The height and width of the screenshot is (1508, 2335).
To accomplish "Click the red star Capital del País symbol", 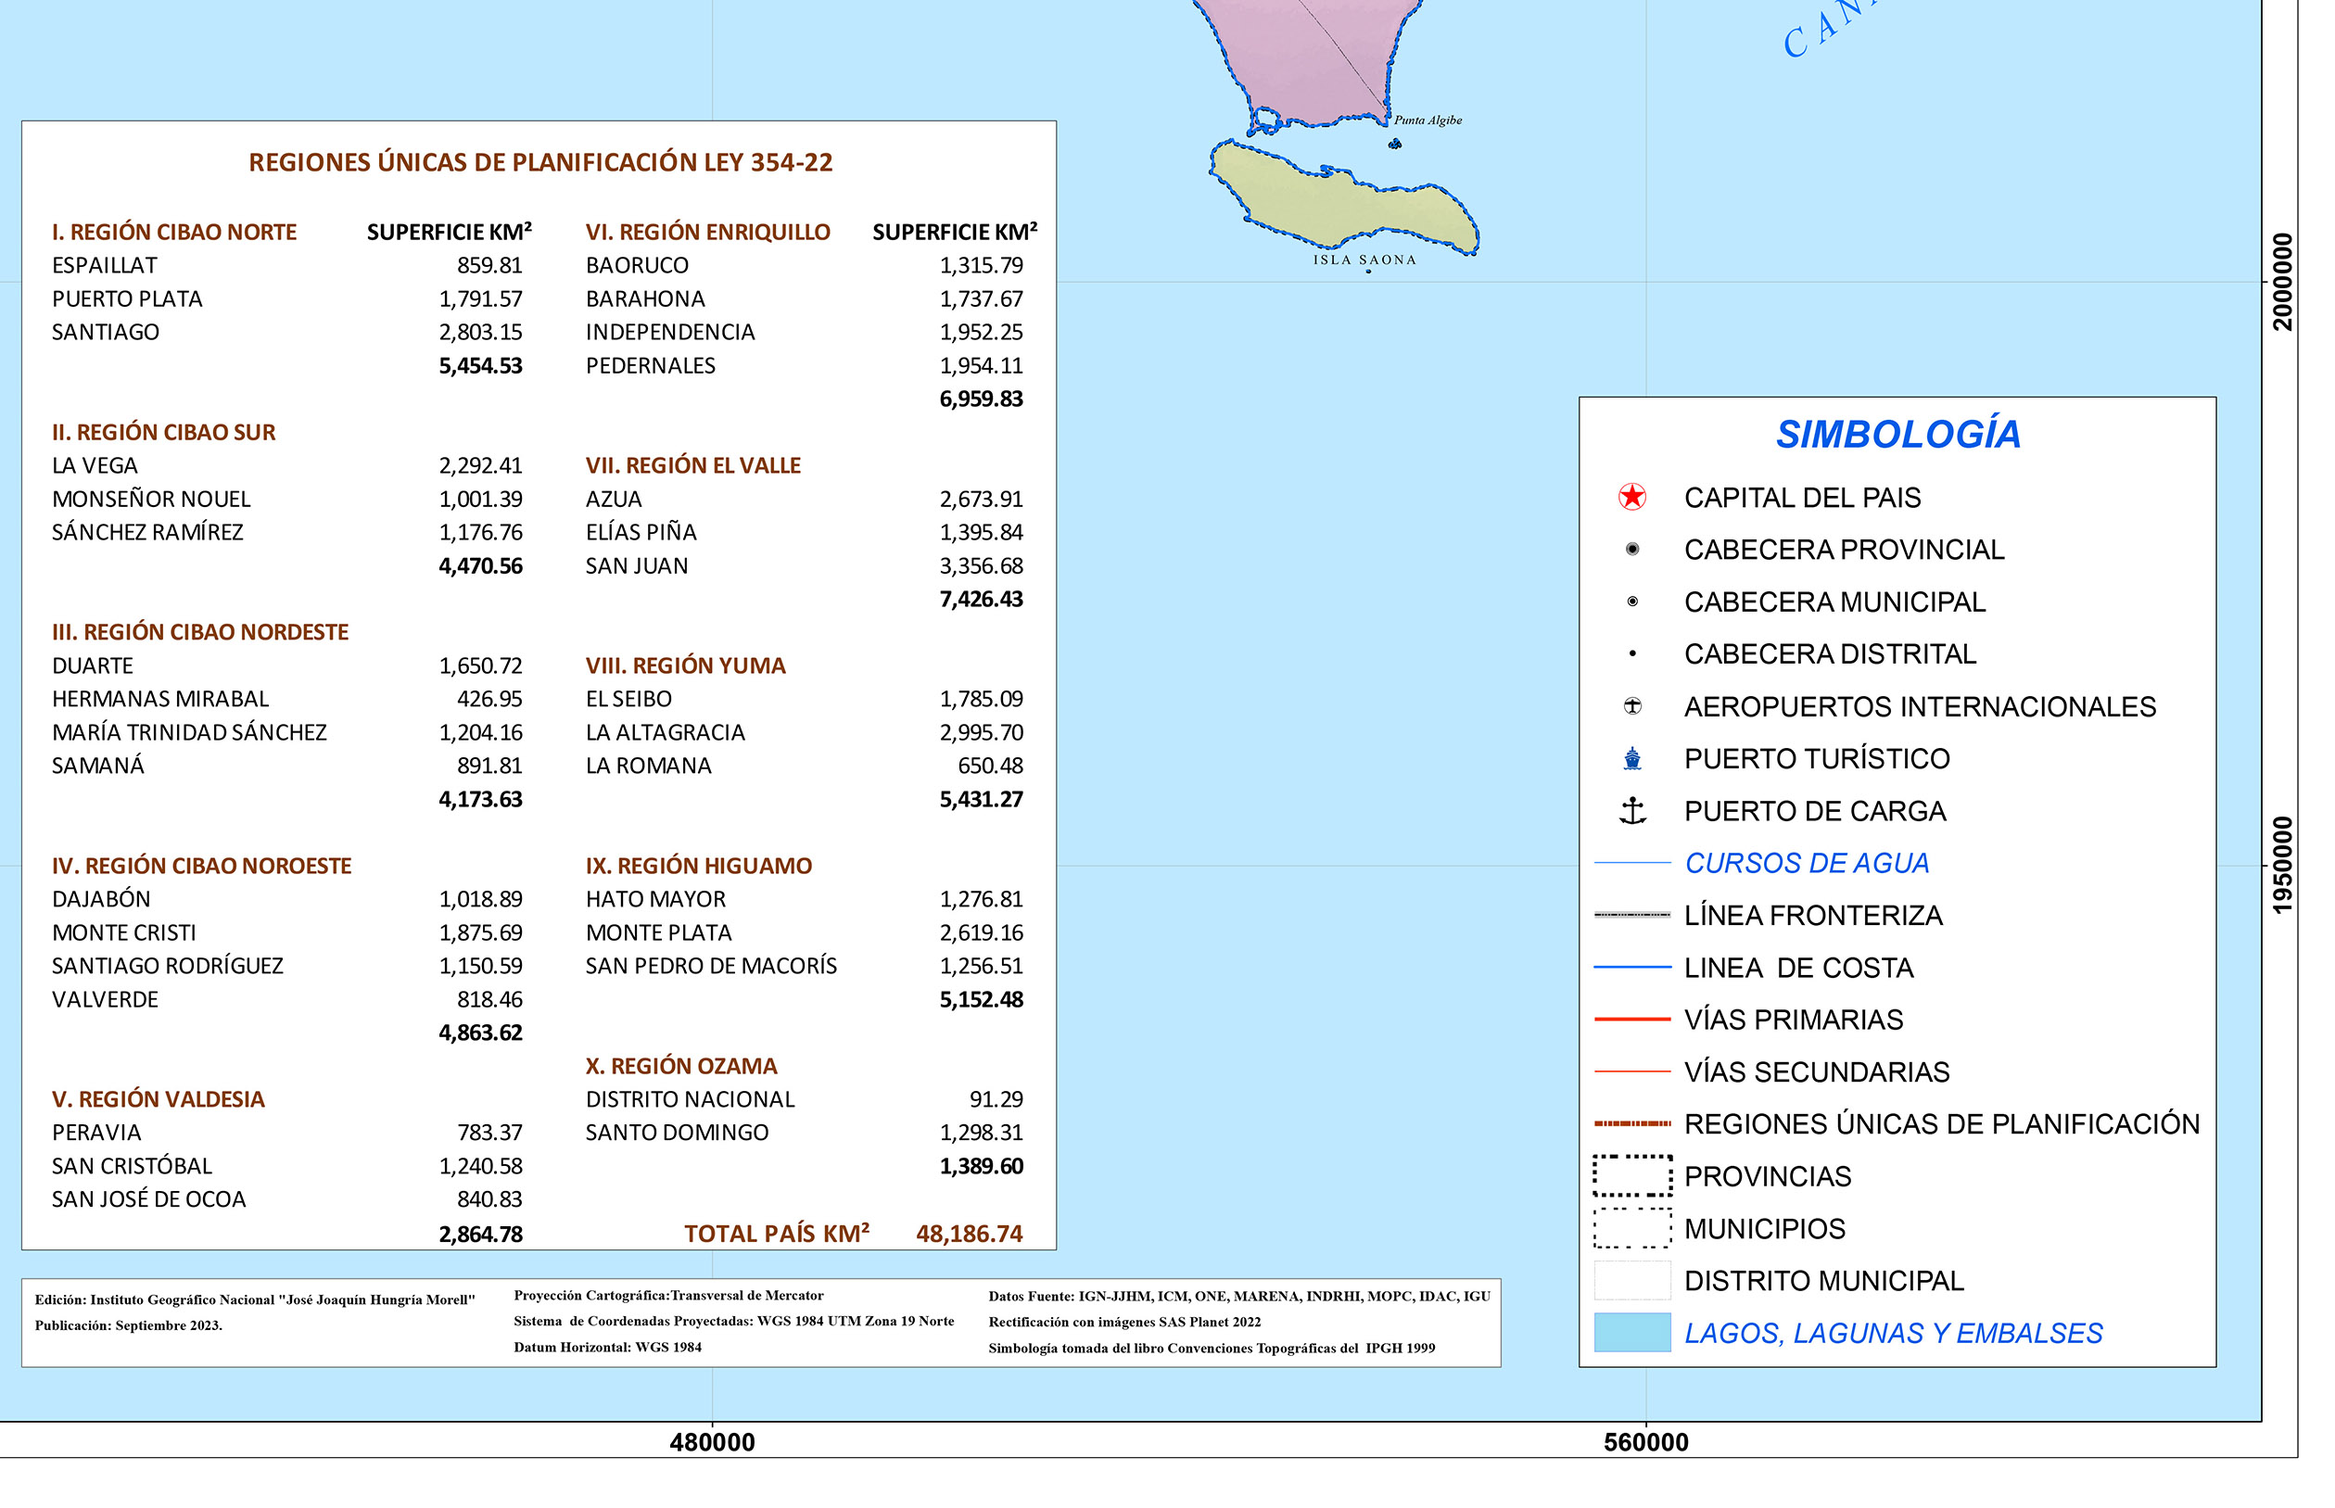I will 1632,498.
